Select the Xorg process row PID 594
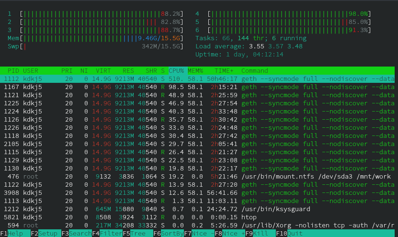 pyautogui.click(x=197, y=225)
